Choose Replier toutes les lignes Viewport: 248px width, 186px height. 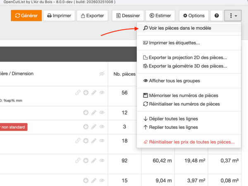click(x=170, y=127)
